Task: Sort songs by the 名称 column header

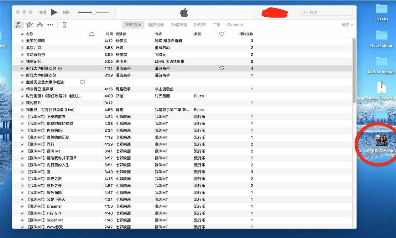Action: click(x=29, y=34)
